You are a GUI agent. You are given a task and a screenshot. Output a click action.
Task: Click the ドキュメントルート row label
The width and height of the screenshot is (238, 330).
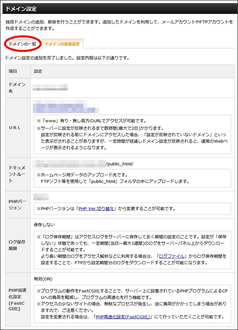click(x=17, y=174)
